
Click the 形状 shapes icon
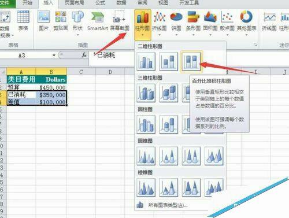[77, 17]
